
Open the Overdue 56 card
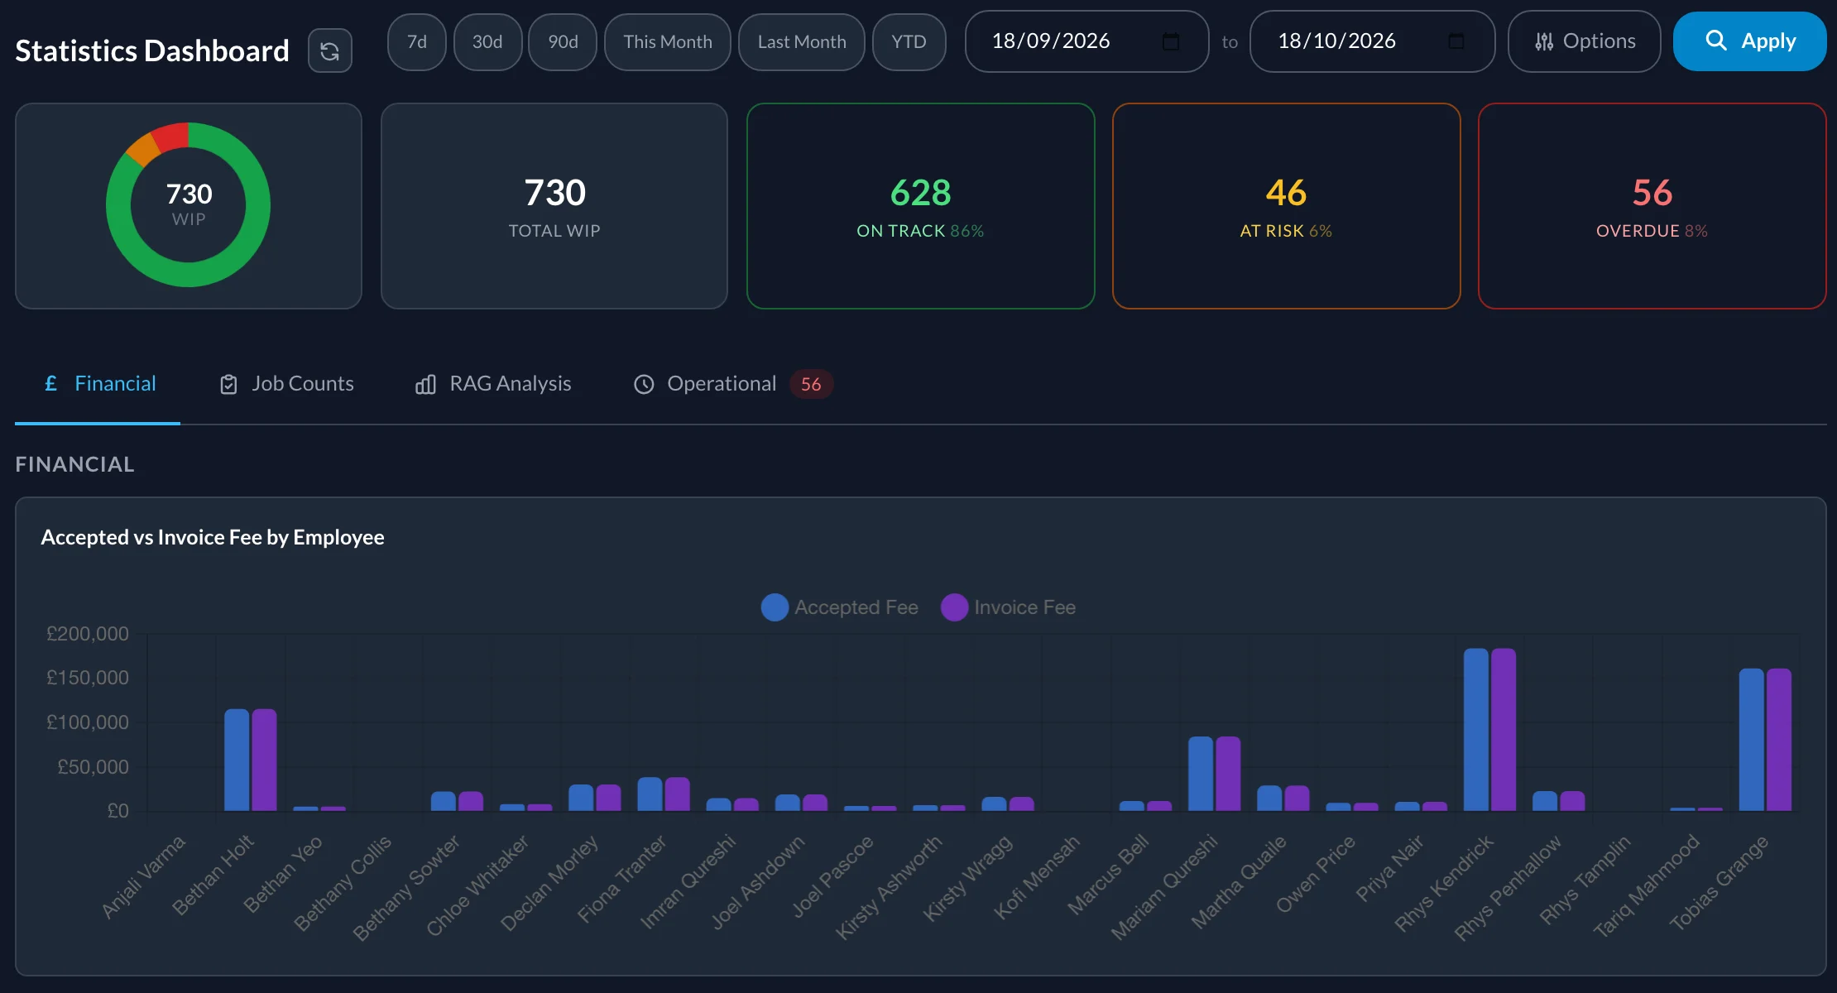(x=1652, y=206)
